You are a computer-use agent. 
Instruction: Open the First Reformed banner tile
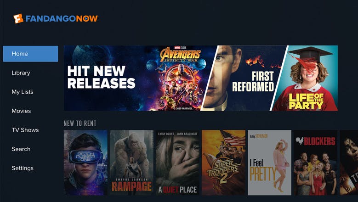tap(244, 78)
